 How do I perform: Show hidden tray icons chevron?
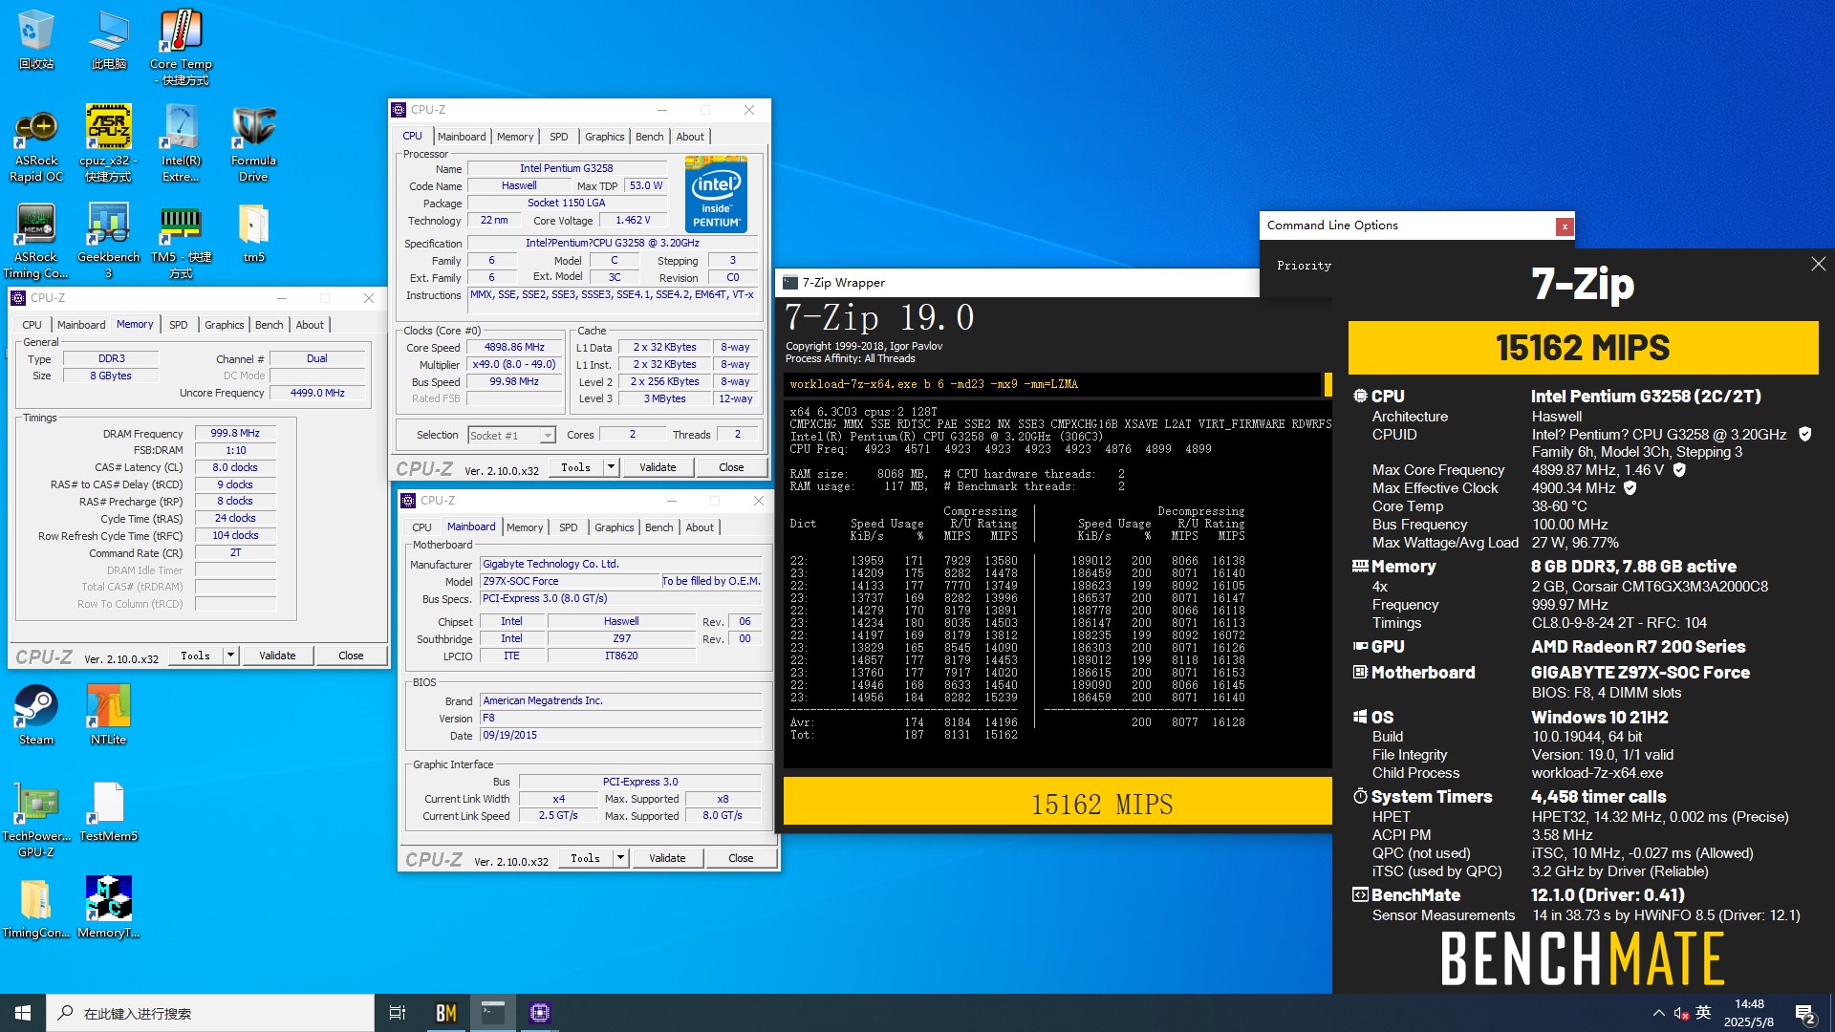coord(1658,1013)
